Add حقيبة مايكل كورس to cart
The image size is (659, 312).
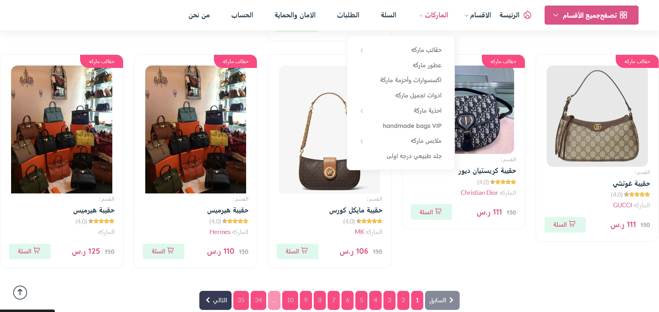(x=297, y=251)
